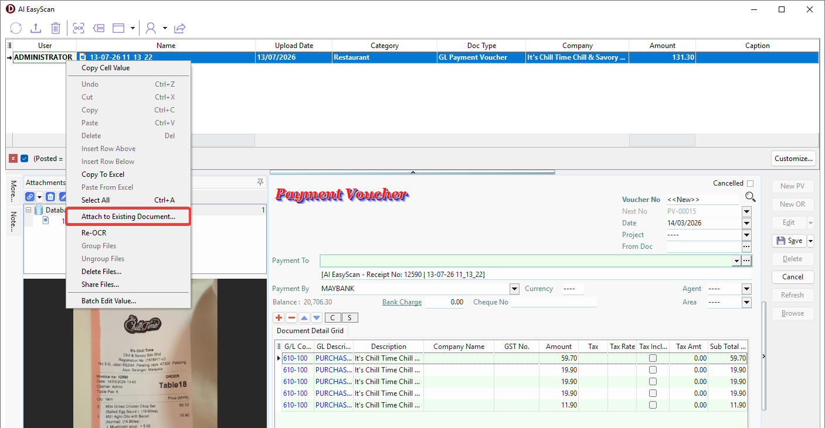Click the S button above the detail grid
The height and width of the screenshot is (428, 825).
point(349,318)
